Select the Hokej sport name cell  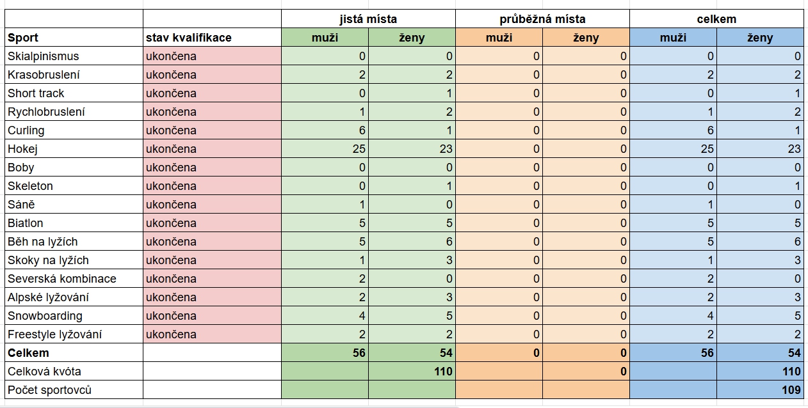pyautogui.click(x=74, y=149)
